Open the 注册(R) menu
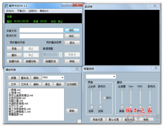 coord(33,11)
